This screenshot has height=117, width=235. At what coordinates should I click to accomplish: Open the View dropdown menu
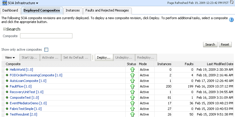(10, 57)
